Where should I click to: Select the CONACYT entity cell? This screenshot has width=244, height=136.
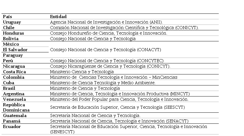coord(105,50)
